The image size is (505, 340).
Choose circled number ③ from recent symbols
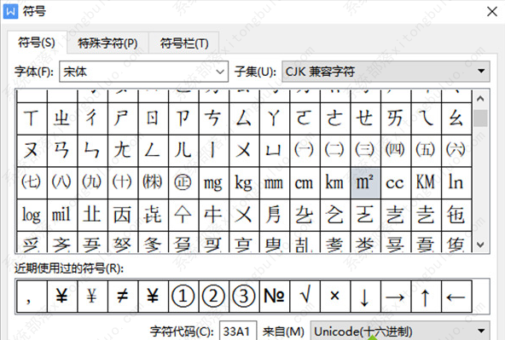pyautogui.click(x=244, y=297)
